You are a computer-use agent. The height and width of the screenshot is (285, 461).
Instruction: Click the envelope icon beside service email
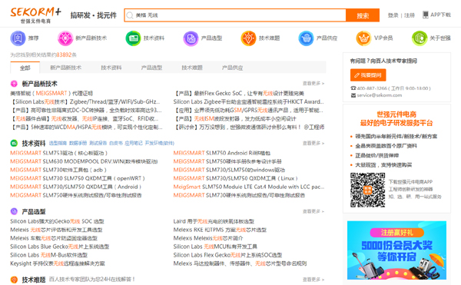(x=353, y=95)
